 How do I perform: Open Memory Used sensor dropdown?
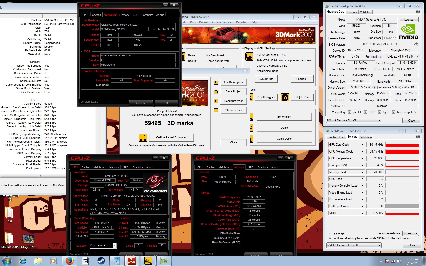coord(362,172)
